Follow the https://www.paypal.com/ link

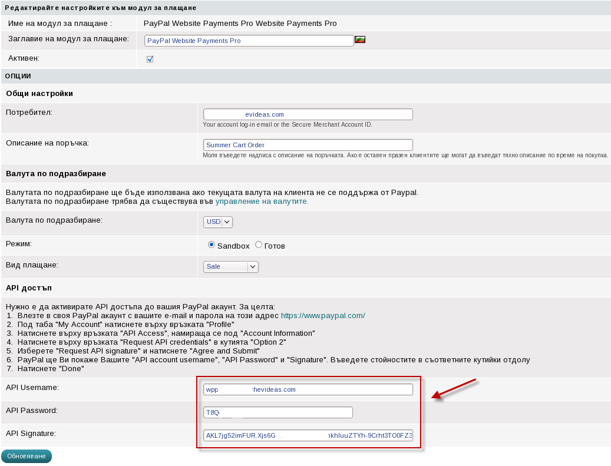pyautogui.click(x=322, y=316)
